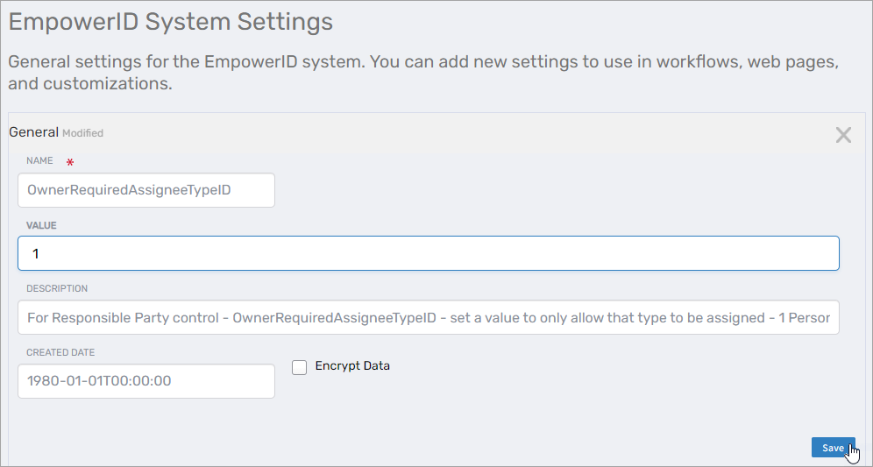This screenshot has height=467, width=873.
Task: Click the Created Date field
Action: (x=146, y=381)
